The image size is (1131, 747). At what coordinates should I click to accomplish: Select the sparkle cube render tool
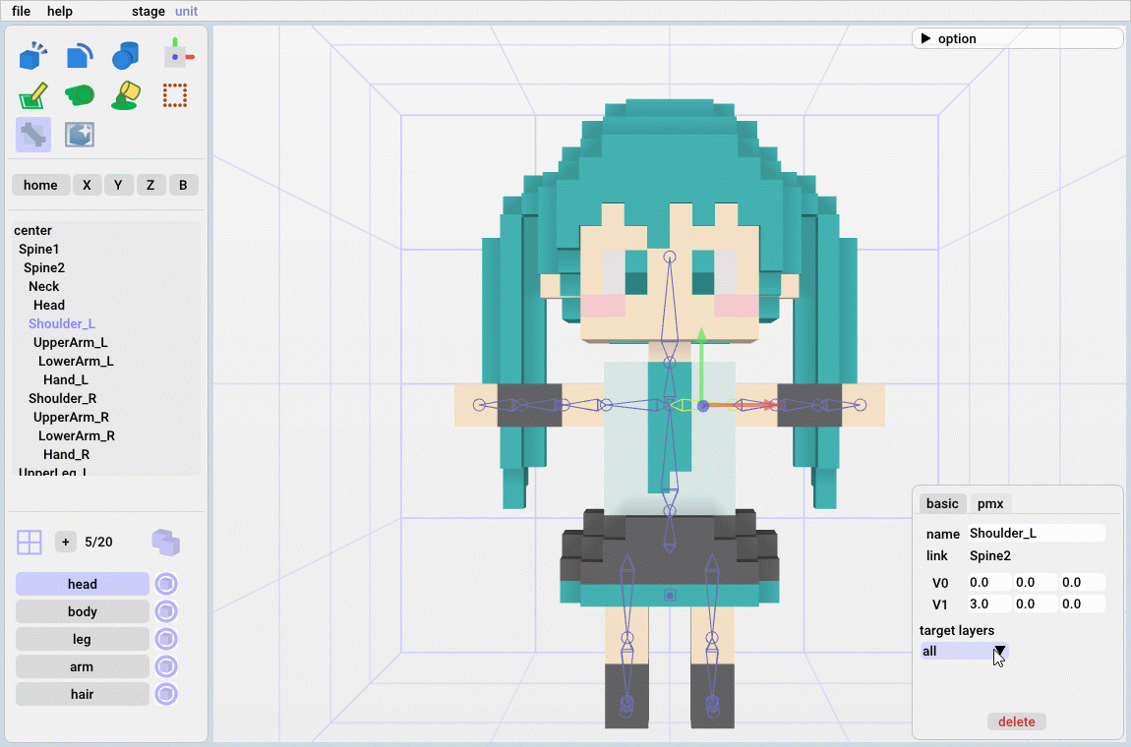pos(80,135)
